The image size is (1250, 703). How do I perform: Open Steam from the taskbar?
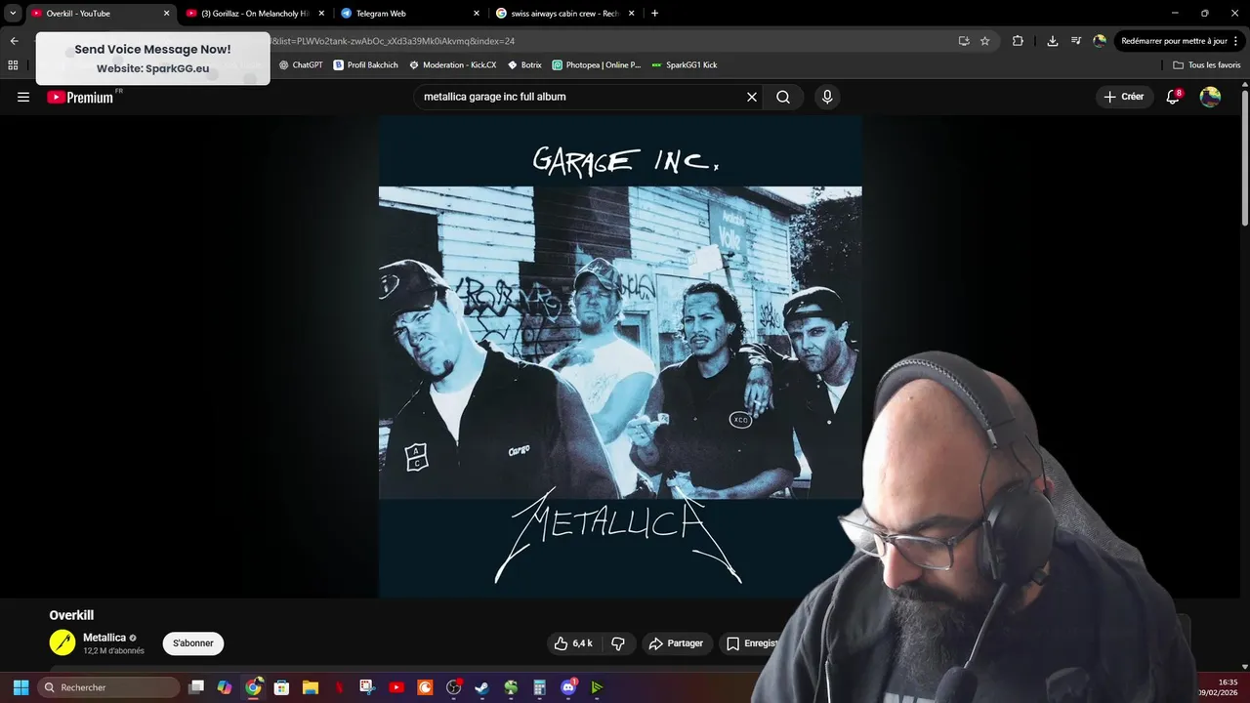481,687
